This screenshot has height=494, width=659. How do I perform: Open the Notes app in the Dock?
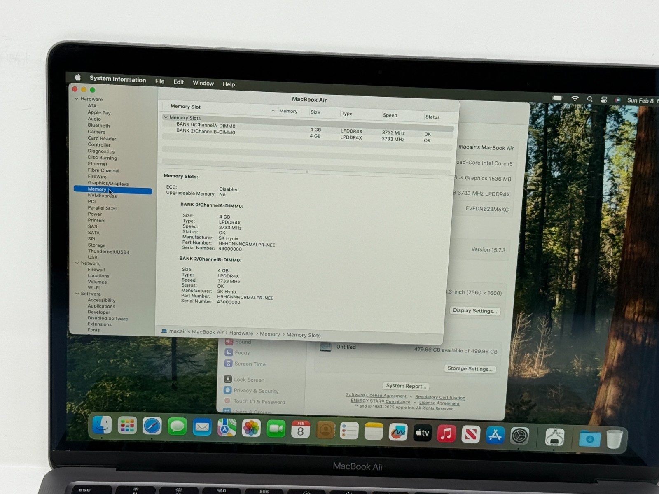pyautogui.click(x=374, y=431)
